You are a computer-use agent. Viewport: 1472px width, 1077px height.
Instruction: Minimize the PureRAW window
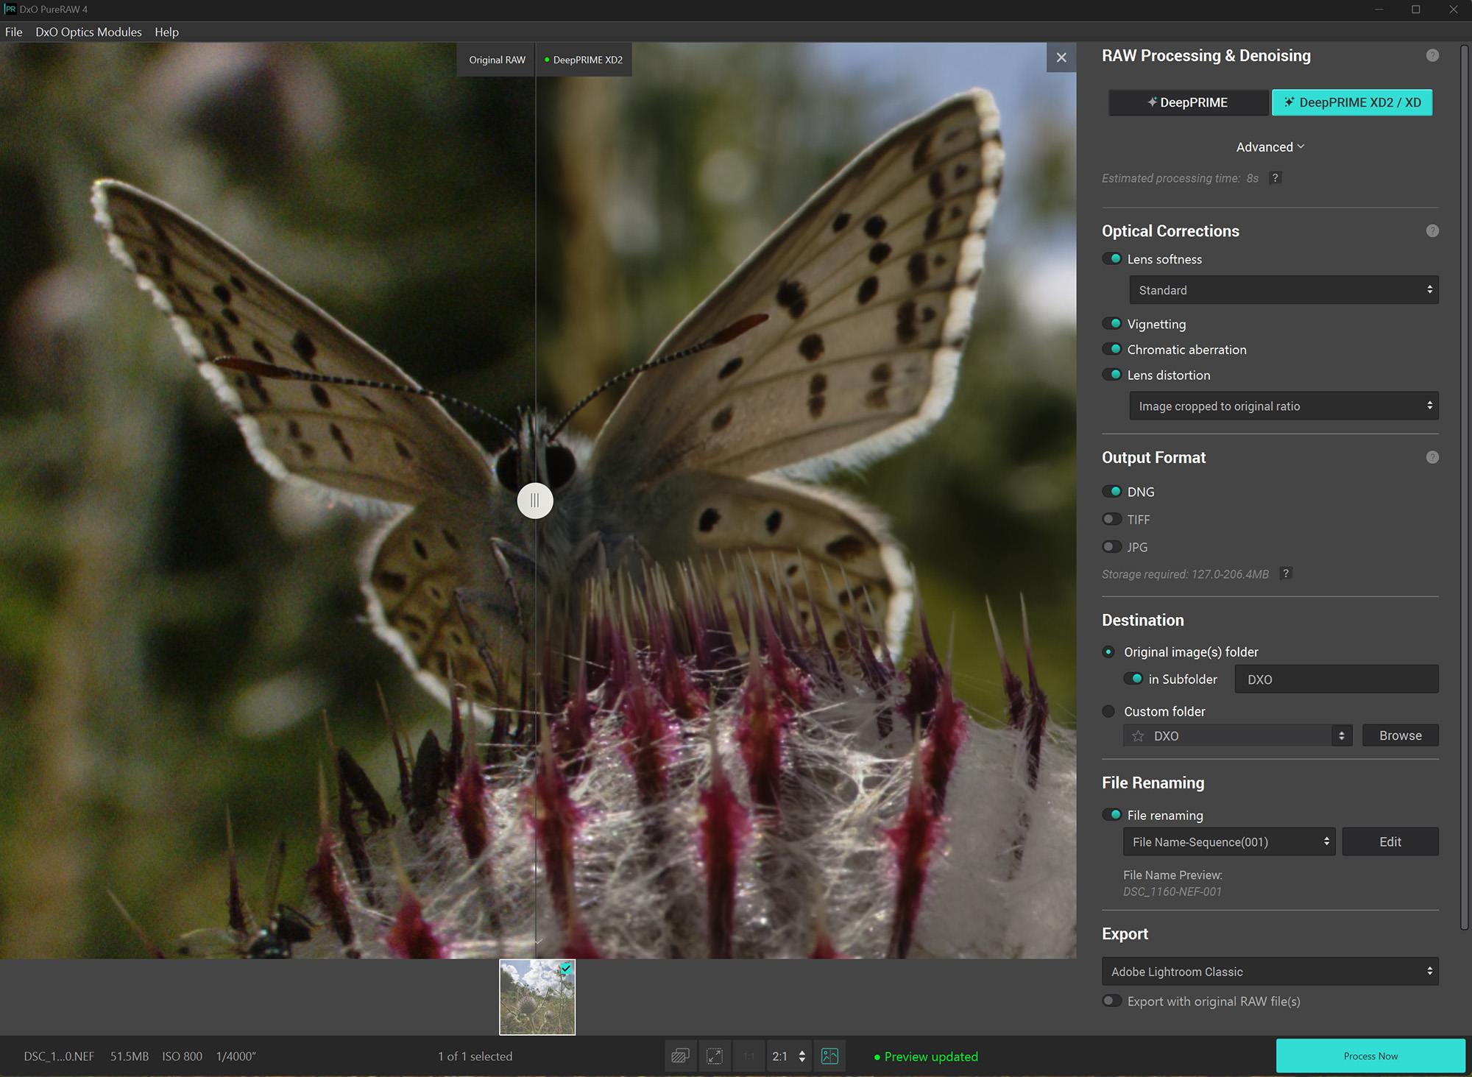pos(1379,10)
